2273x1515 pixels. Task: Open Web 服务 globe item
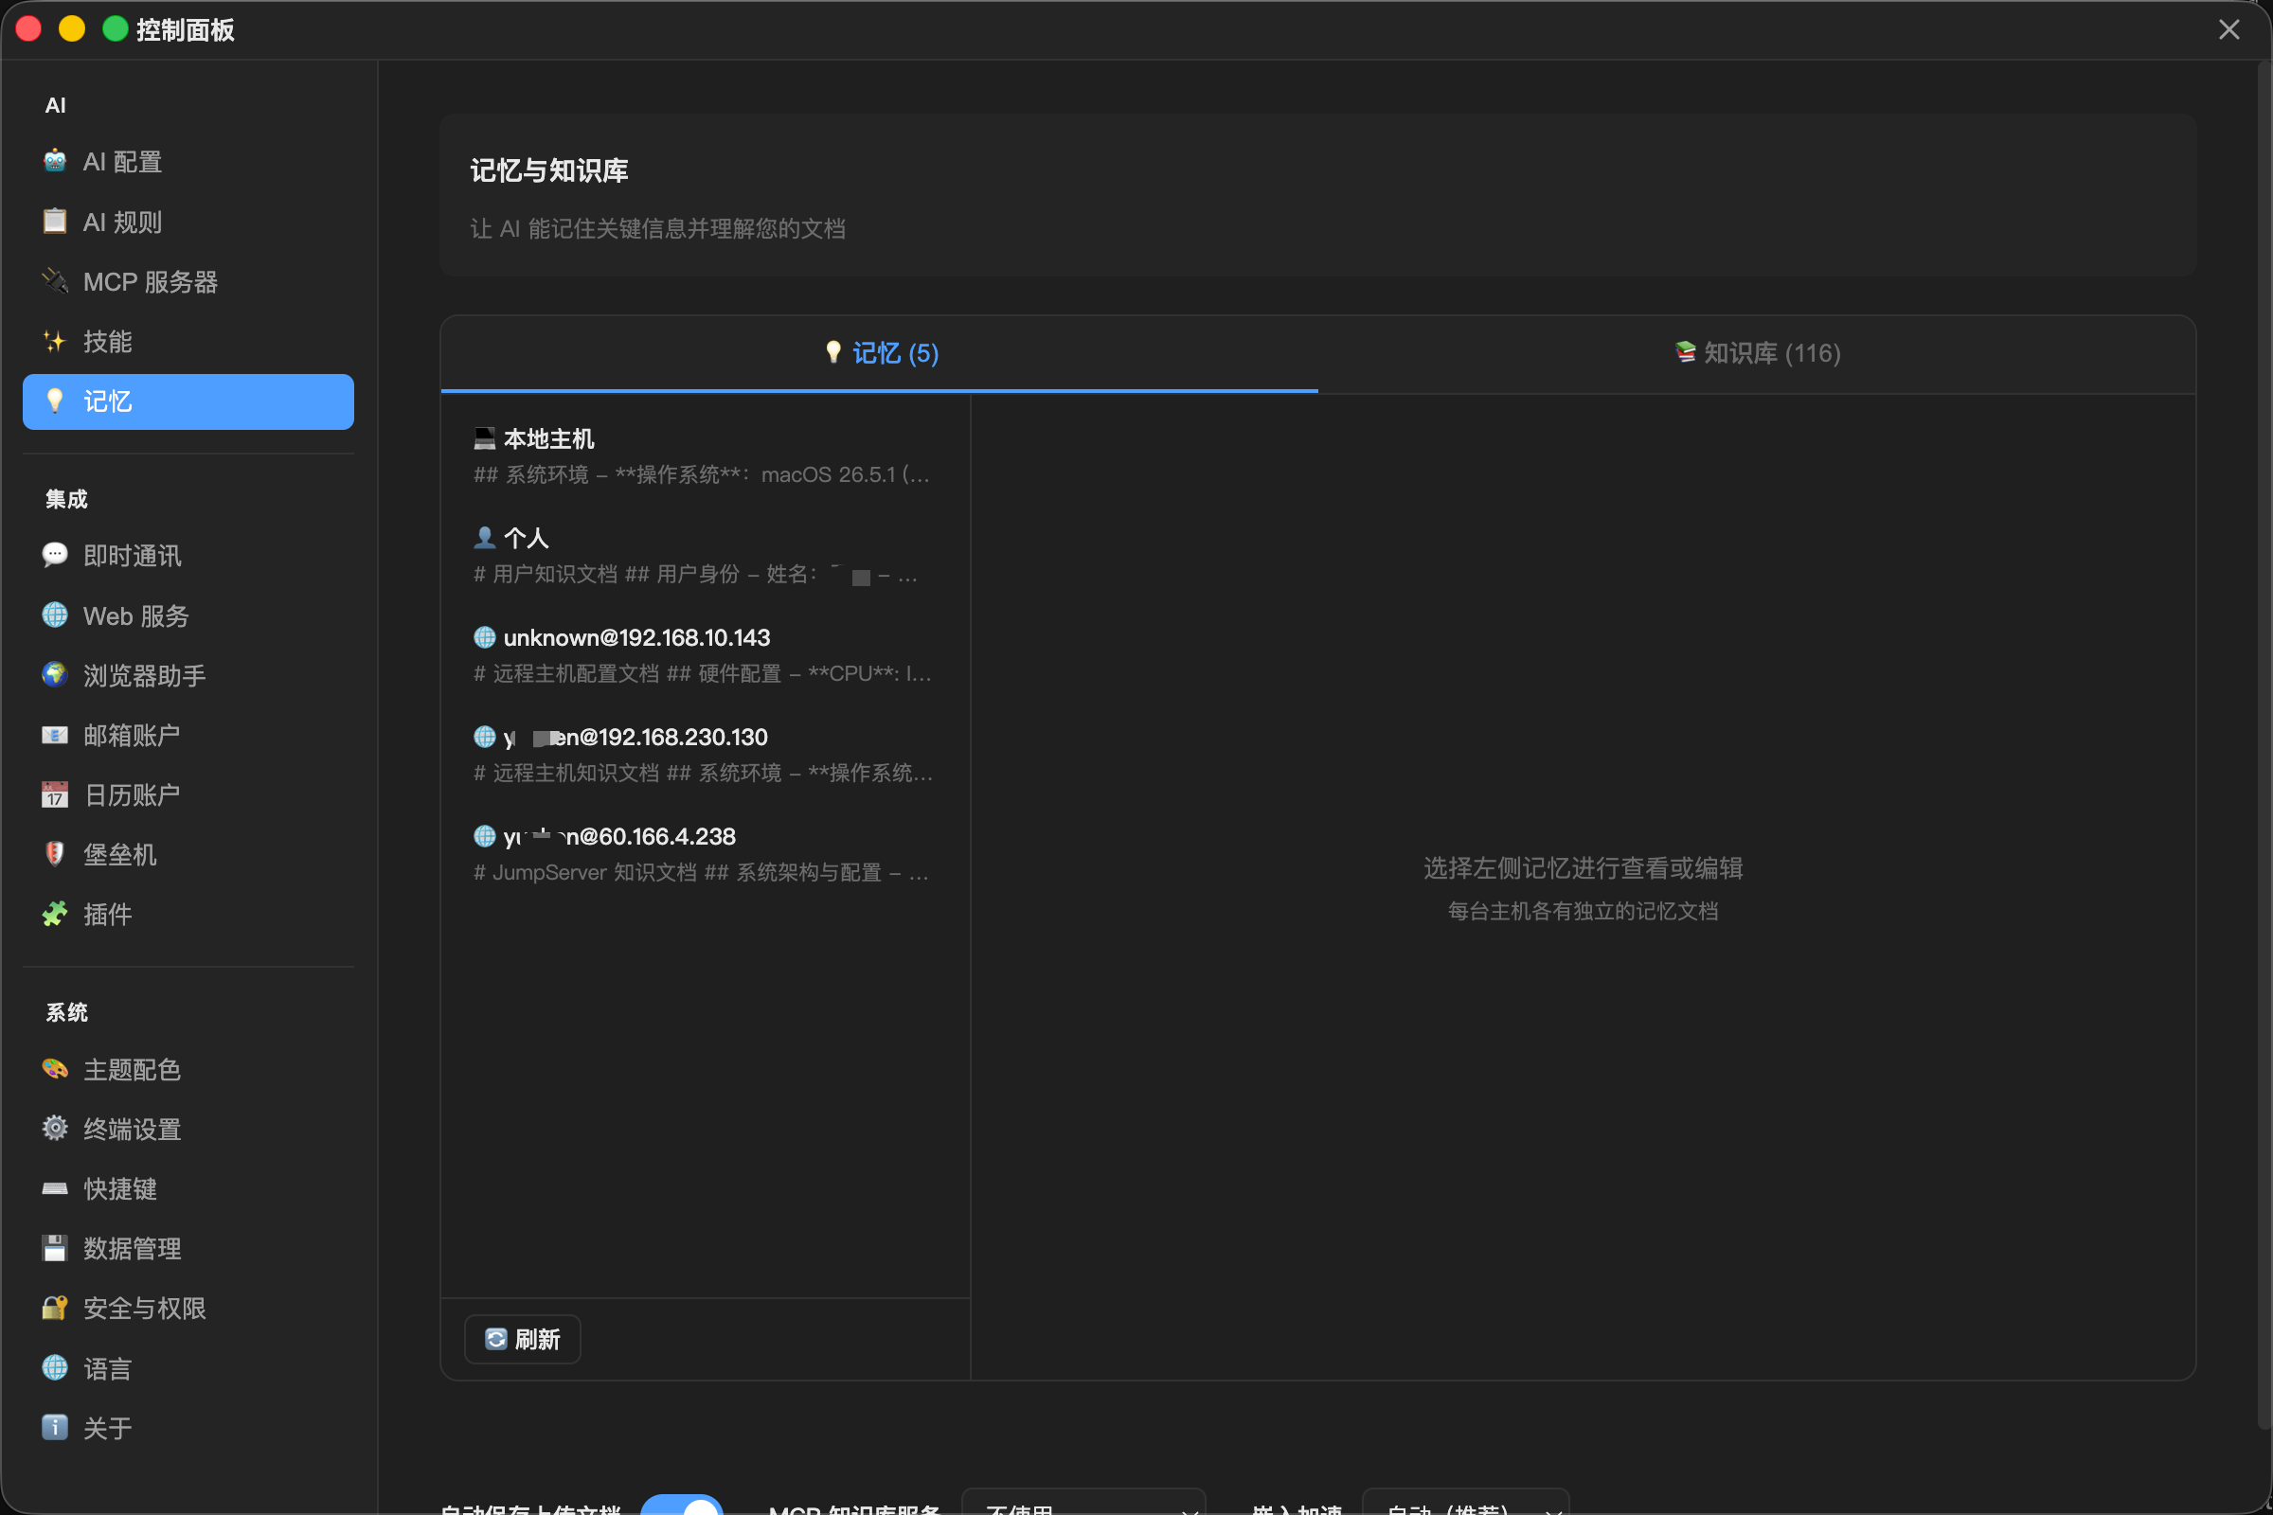[188, 615]
